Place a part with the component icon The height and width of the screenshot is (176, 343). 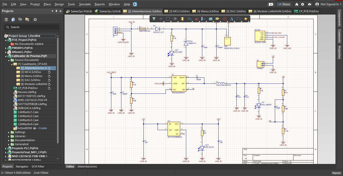coord(182,19)
